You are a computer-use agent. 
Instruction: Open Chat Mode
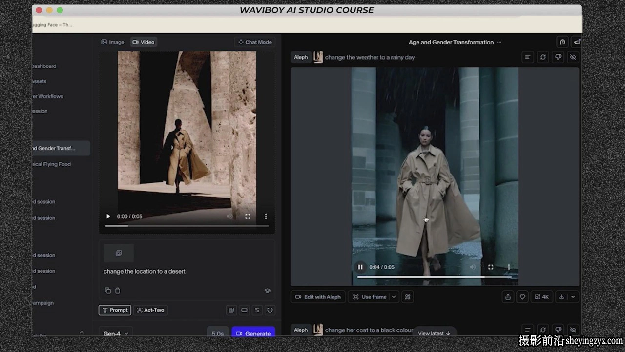click(255, 42)
